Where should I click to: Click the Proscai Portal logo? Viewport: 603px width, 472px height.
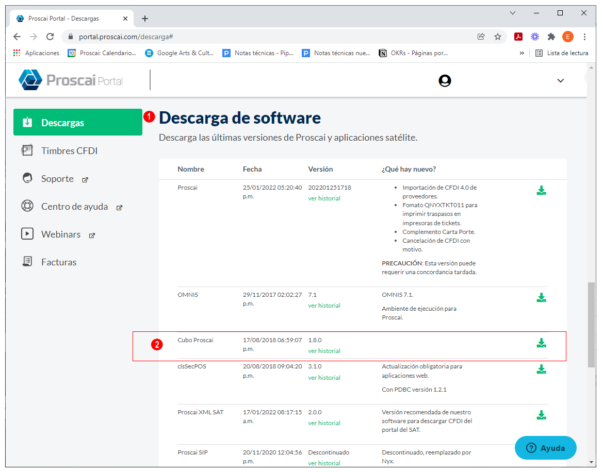(70, 80)
